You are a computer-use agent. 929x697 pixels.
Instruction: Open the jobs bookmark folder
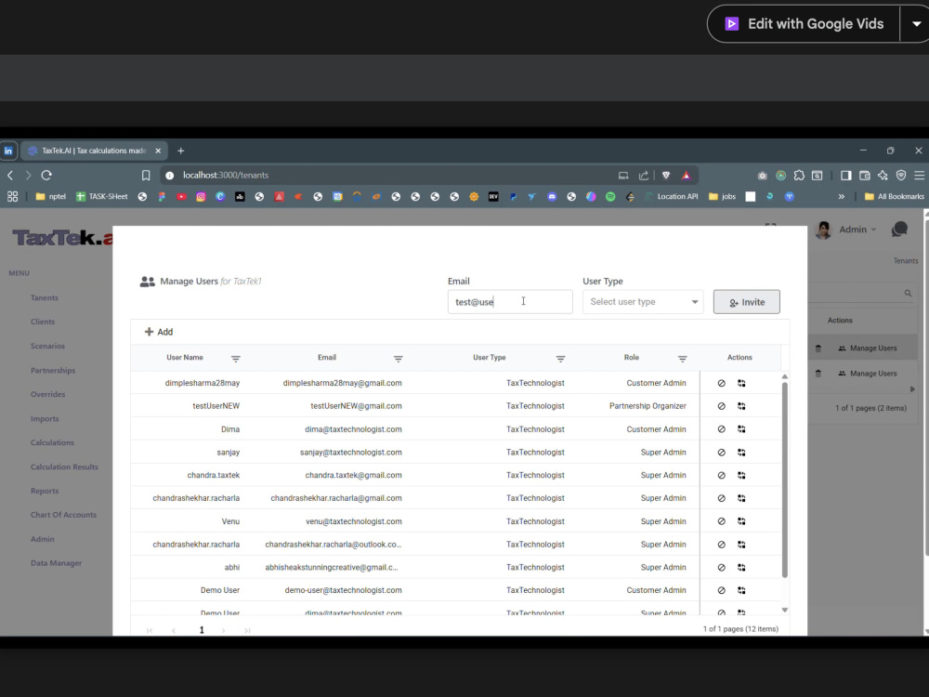pyautogui.click(x=722, y=197)
